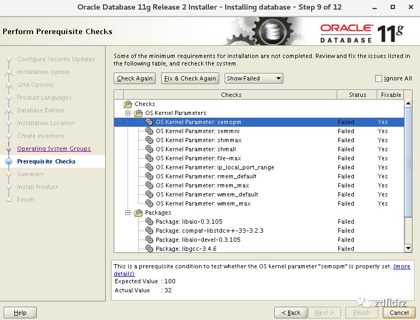Select row OS Kernel Parameter: shmall
This screenshot has height=320, width=420.
coord(259,149)
